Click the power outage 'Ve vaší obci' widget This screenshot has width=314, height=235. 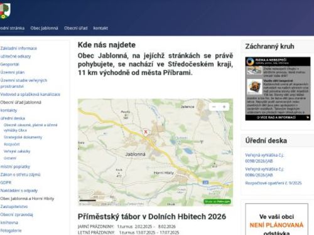(x=277, y=219)
